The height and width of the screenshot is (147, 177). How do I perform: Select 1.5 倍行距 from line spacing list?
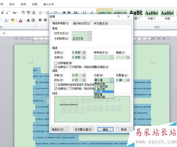[104, 86]
